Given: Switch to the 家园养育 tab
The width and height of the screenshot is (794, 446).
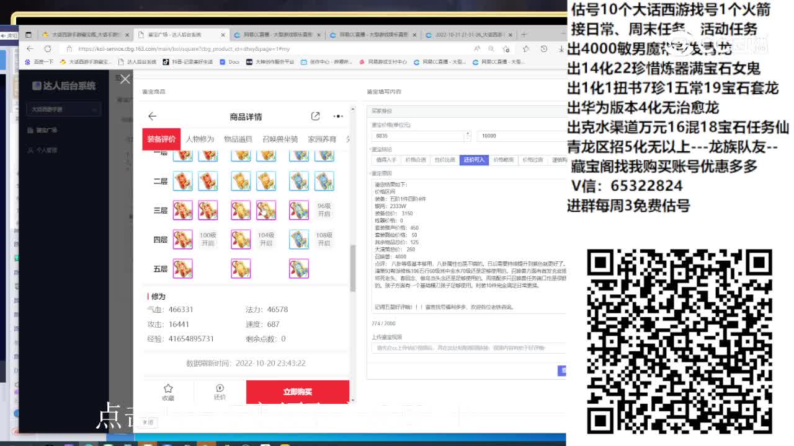Looking at the screenshot, I should (x=322, y=139).
